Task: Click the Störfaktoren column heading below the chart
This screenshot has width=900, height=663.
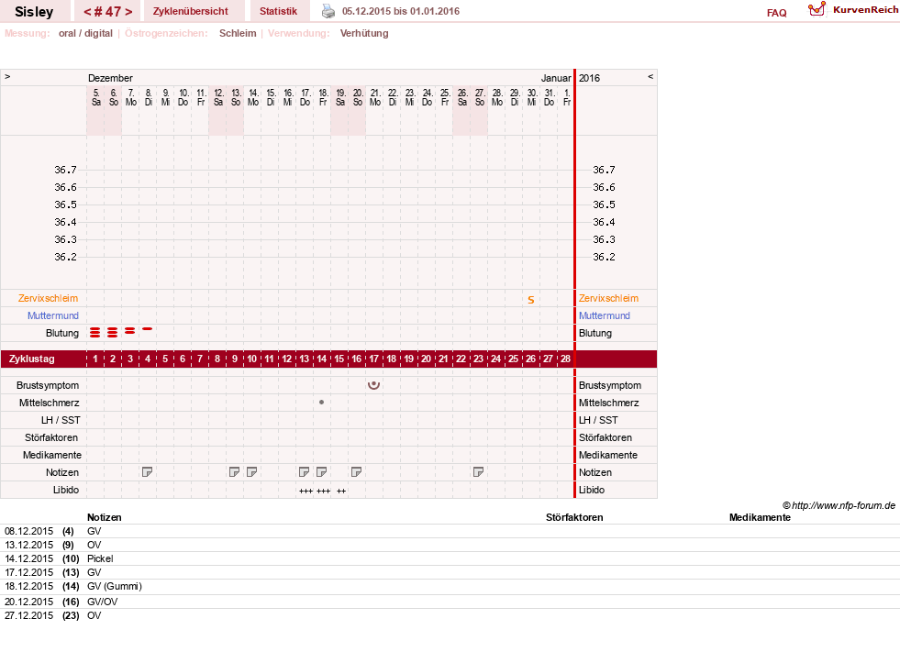Action: pyautogui.click(x=574, y=517)
